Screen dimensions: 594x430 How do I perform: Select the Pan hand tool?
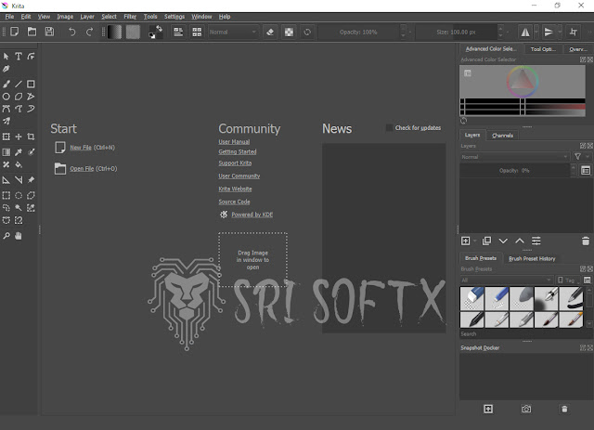click(19, 236)
